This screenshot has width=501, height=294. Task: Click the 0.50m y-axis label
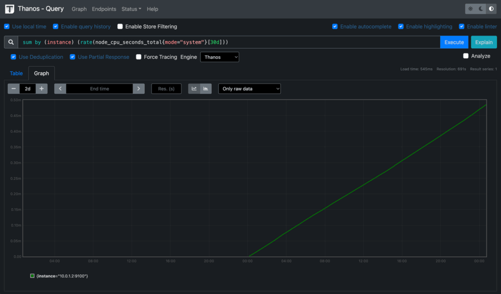[16, 100]
